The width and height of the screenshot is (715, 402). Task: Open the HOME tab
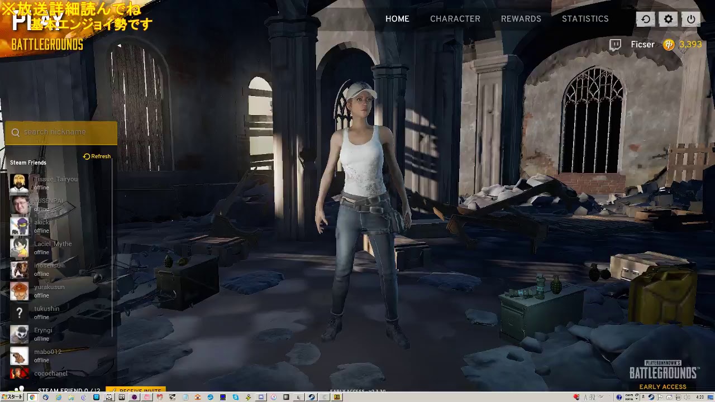397,18
